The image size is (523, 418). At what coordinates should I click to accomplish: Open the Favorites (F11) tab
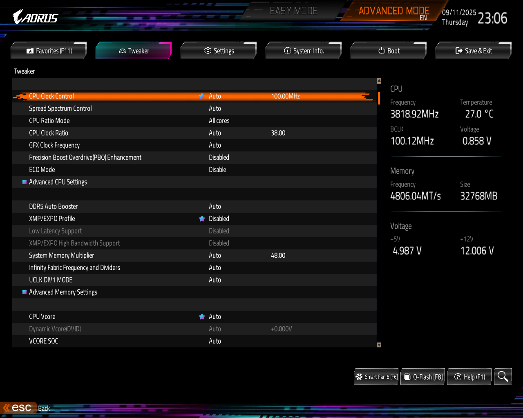pos(49,51)
